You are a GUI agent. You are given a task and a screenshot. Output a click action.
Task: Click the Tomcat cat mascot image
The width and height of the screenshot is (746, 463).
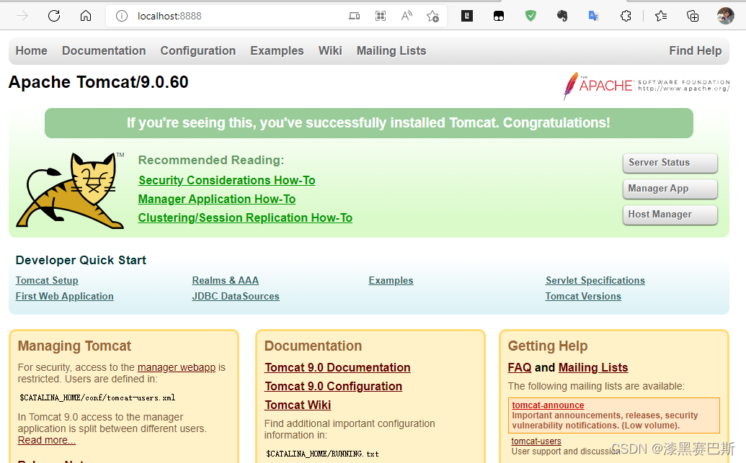pyautogui.click(x=71, y=190)
